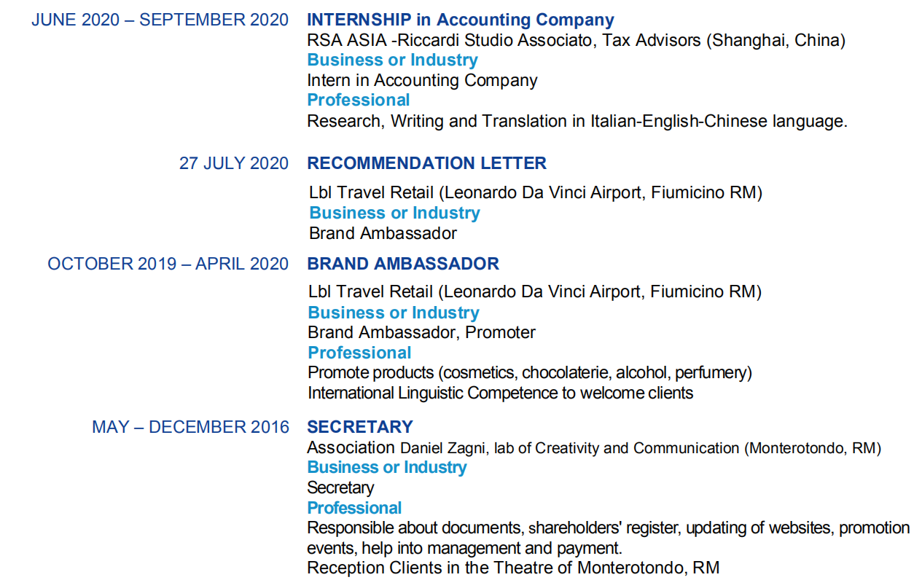Image resolution: width=922 pixels, height=580 pixels.
Task: Click the "Responsible about documents" sentence
Action: (608, 528)
